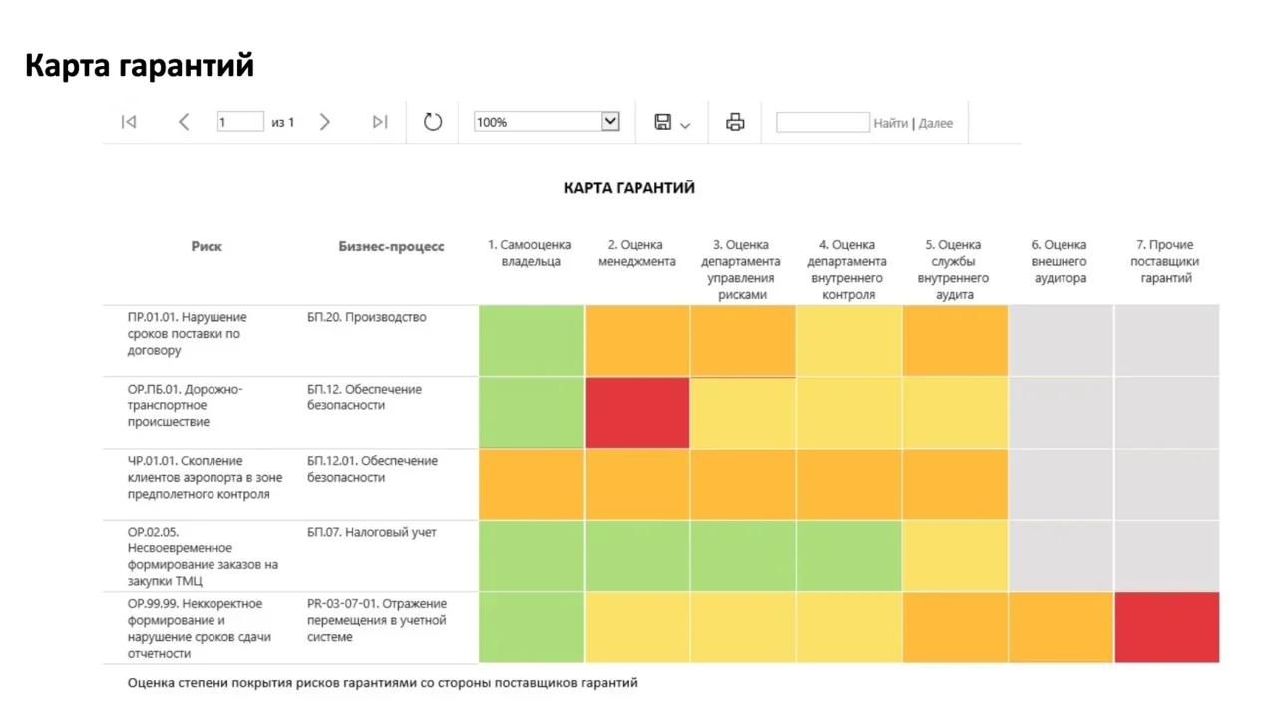The width and height of the screenshot is (1277, 720).
Task: Refresh the report
Action: tap(433, 122)
